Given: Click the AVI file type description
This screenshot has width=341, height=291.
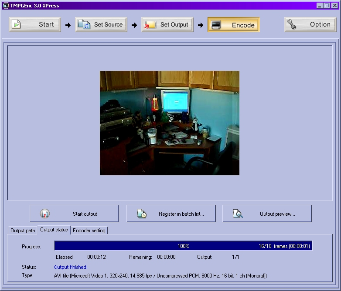Looking at the screenshot, I should tap(160, 276).
